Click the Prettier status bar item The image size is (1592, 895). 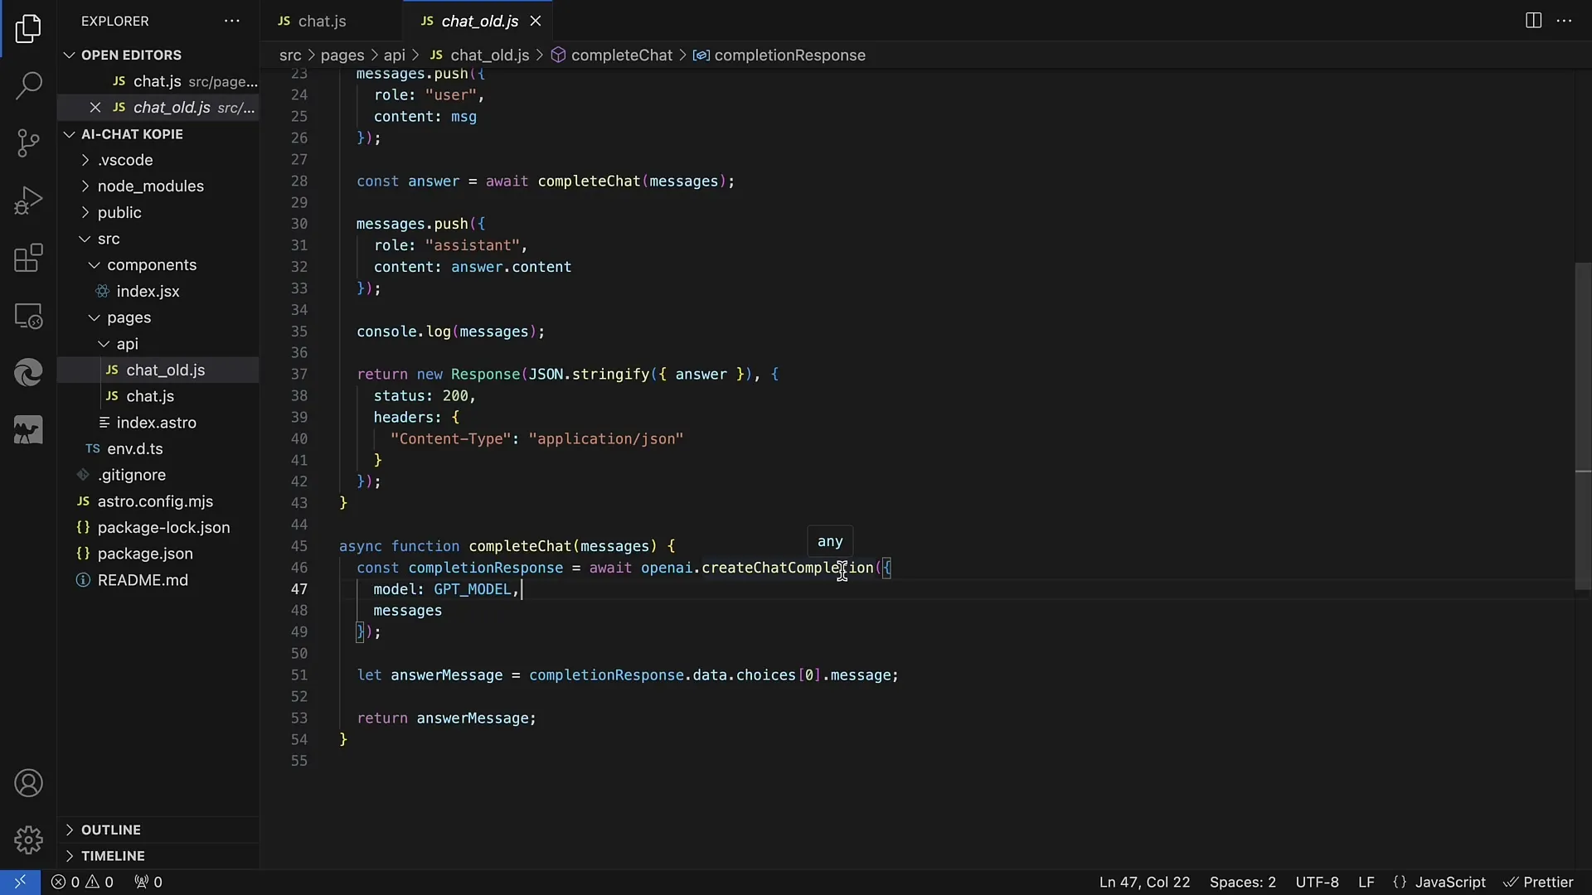1538,882
